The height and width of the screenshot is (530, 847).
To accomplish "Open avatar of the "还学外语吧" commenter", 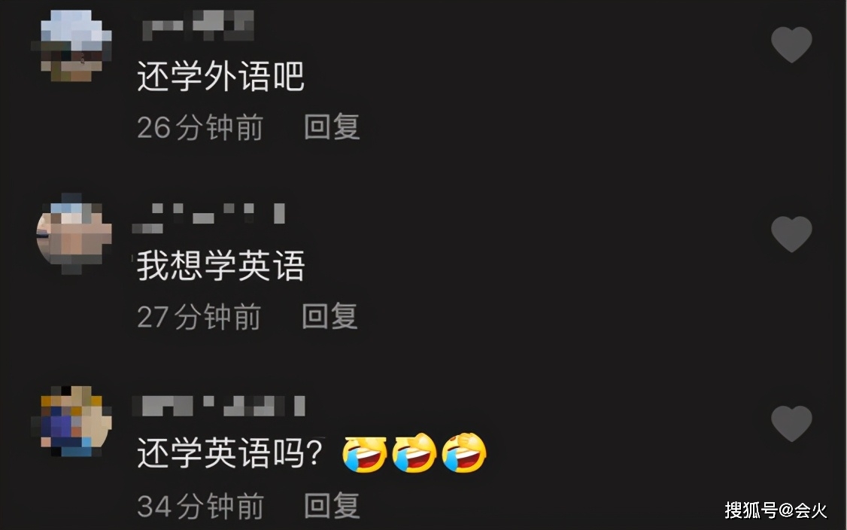I will 74,45.
